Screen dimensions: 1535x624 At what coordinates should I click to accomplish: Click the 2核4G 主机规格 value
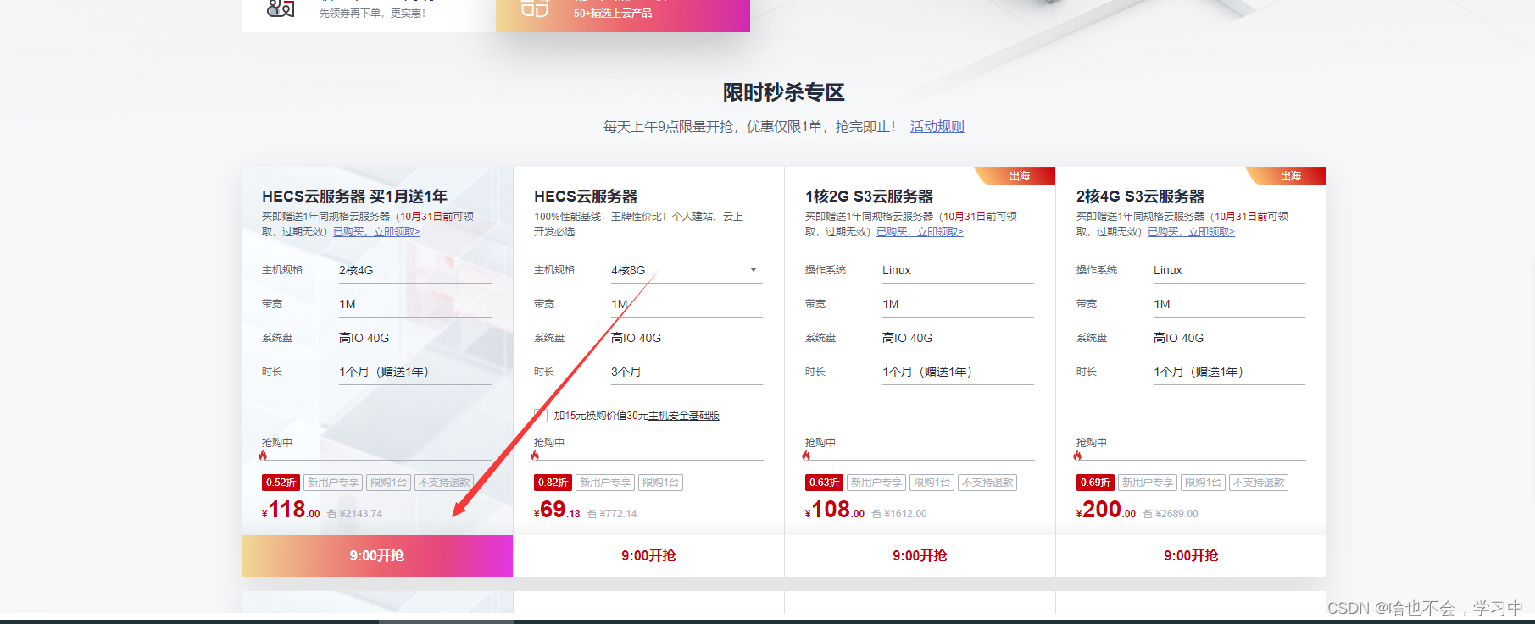356,270
